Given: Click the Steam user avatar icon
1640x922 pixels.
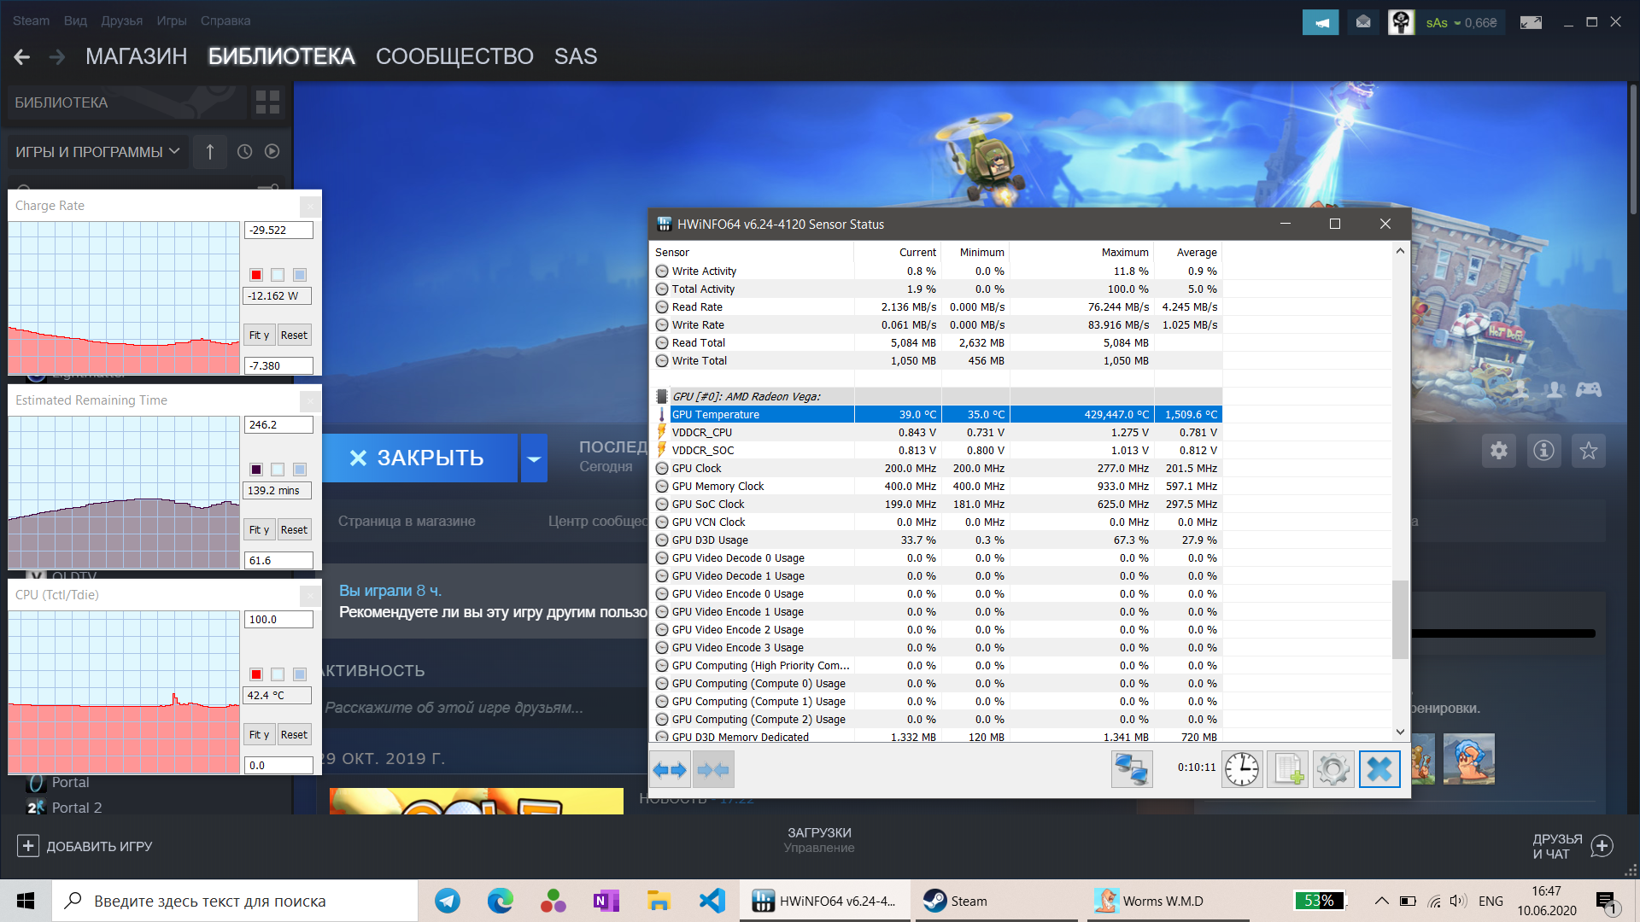Looking at the screenshot, I should click(1401, 22).
